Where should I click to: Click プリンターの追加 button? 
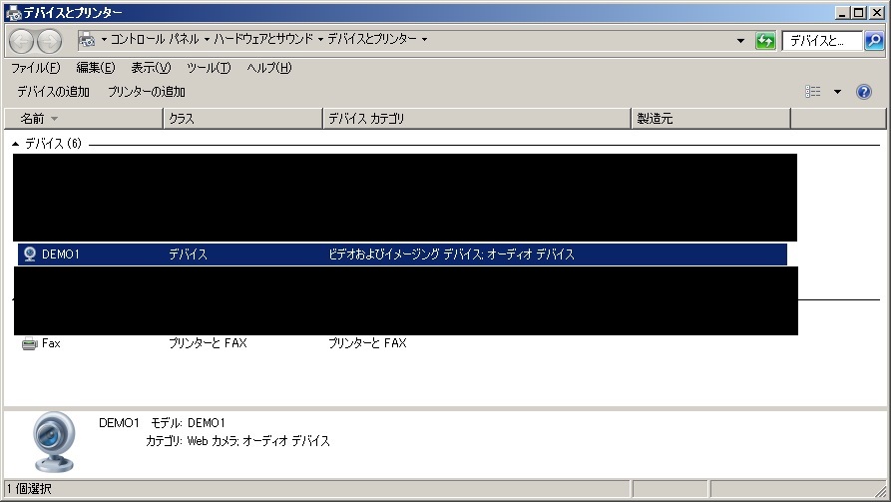pos(147,92)
